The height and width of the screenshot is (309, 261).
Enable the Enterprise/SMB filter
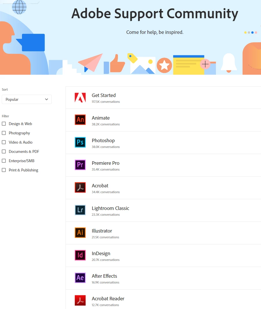point(4,161)
